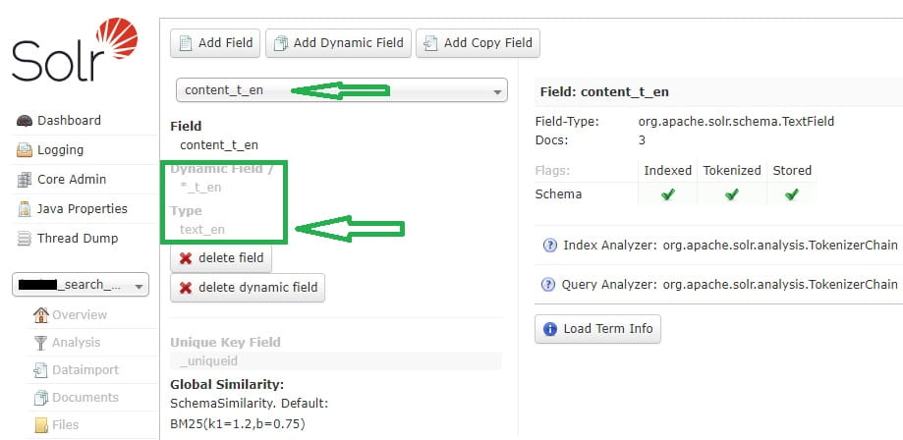Click the Thread Dump stack icon

pyautogui.click(x=25, y=239)
